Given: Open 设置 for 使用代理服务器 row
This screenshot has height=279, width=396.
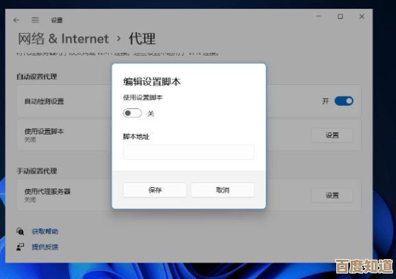Looking at the screenshot, I should pyautogui.click(x=332, y=195).
